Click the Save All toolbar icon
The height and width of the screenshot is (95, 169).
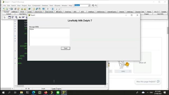[x=15, y=9]
